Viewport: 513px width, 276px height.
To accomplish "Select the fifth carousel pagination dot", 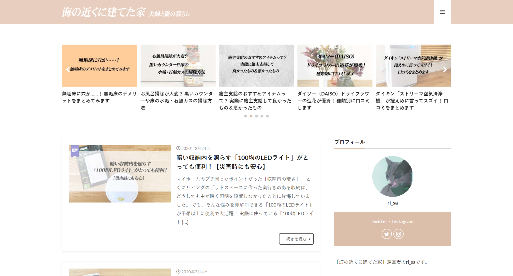I will (267, 116).
